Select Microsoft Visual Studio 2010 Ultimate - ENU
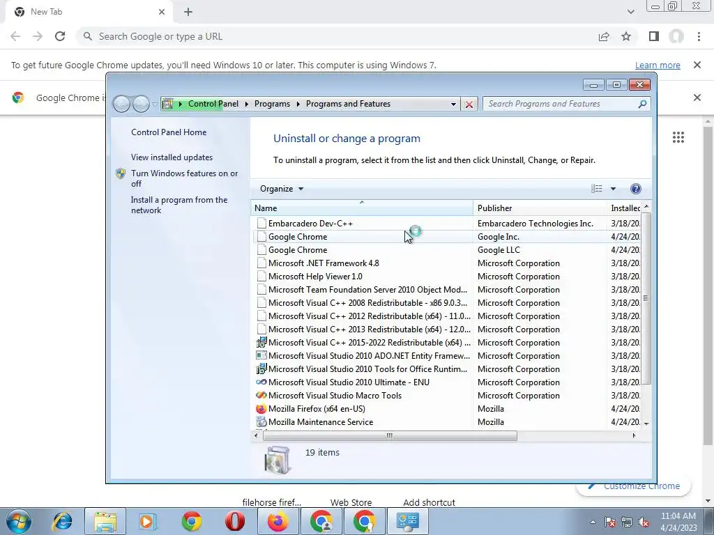The height and width of the screenshot is (535, 714). 446,382
